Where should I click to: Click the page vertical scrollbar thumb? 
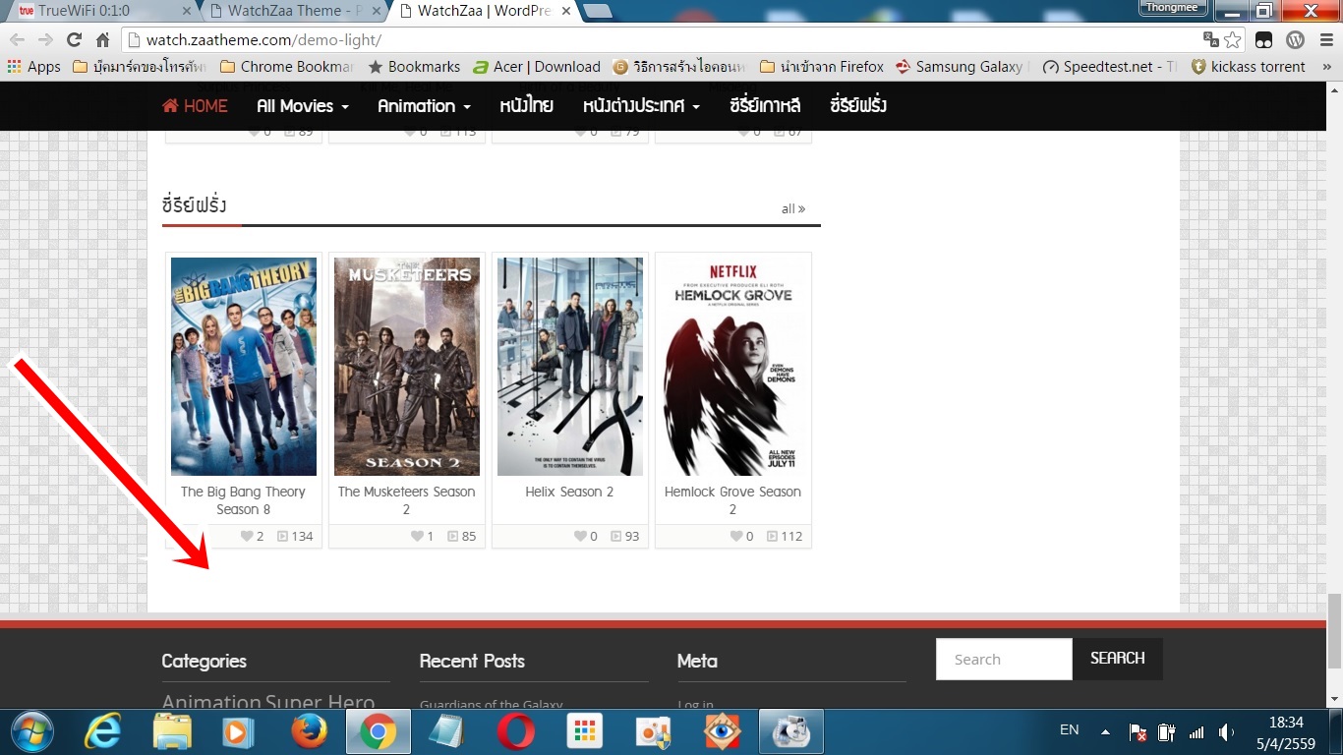coord(1334,629)
